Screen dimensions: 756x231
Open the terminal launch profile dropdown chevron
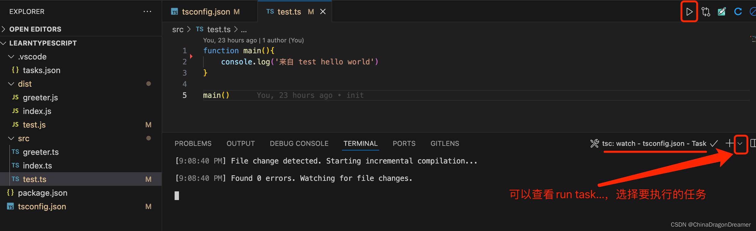(740, 143)
